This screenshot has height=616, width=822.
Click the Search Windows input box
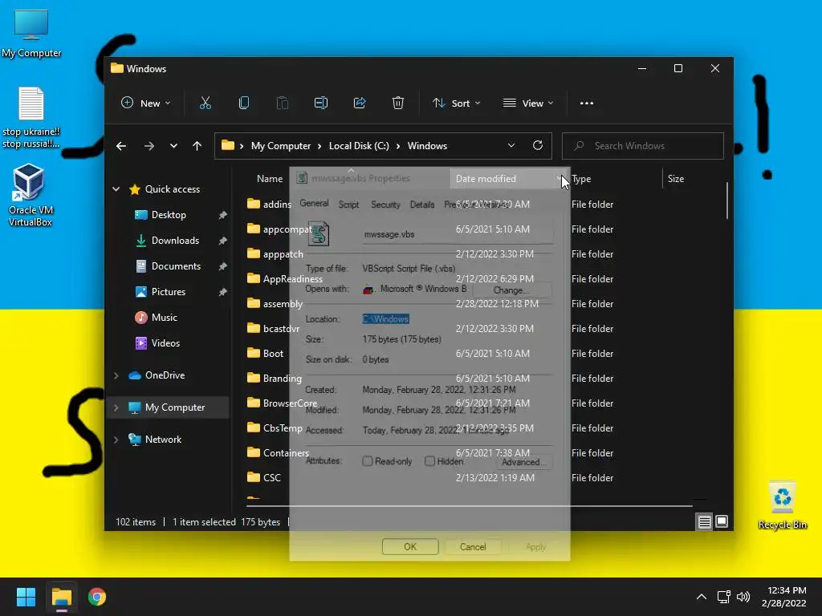(643, 146)
